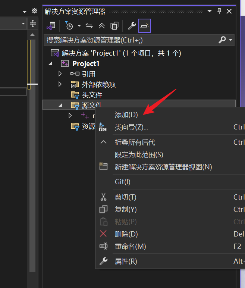Click 删除(D) in the context menu

point(126,234)
